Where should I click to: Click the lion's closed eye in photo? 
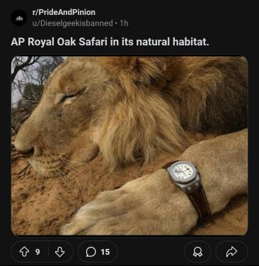tap(71, 96)
